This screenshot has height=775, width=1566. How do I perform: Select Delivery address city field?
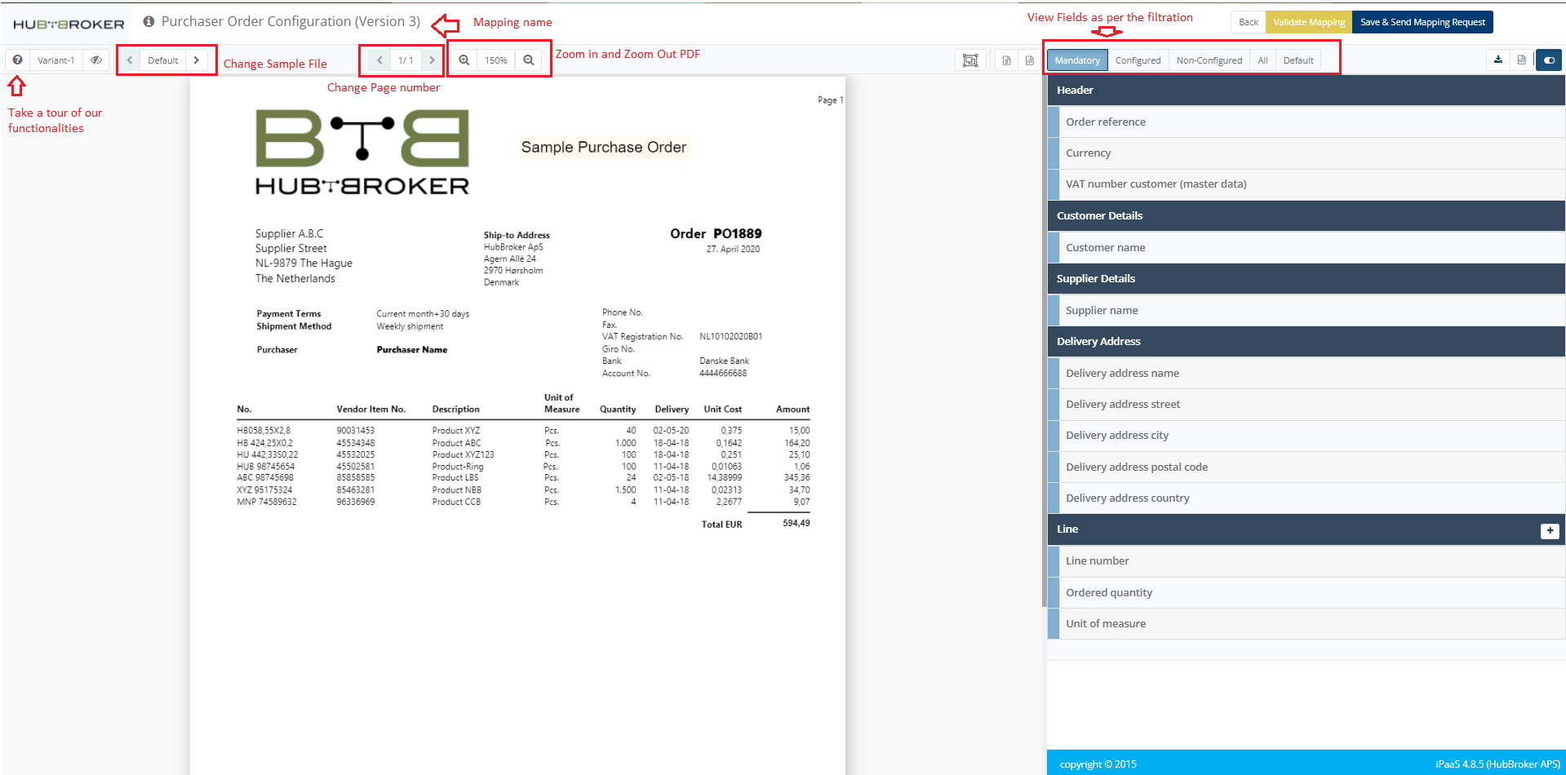(x=1306, y=435)
